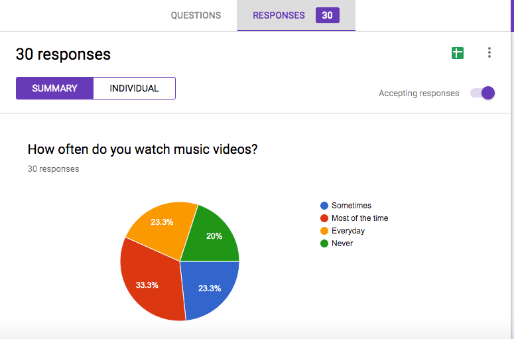Select the Responses tab
Screen dimensions: 514x339
pyautogui.click(x=279, y=15)
